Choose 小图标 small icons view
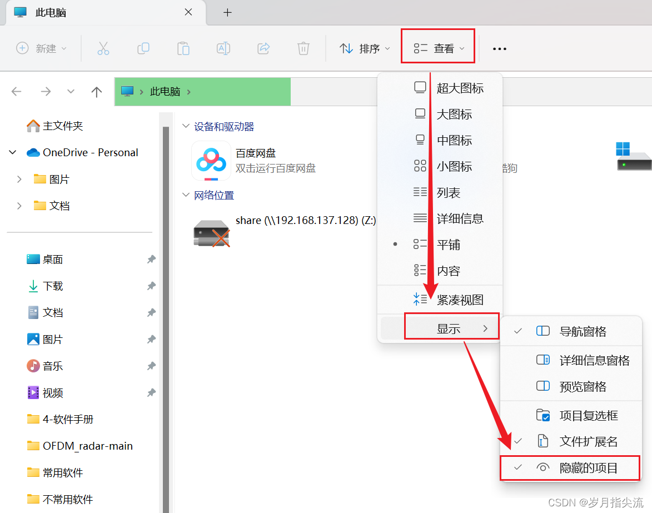The width and height of the screenshot is (652, 513). pos(440,166)
